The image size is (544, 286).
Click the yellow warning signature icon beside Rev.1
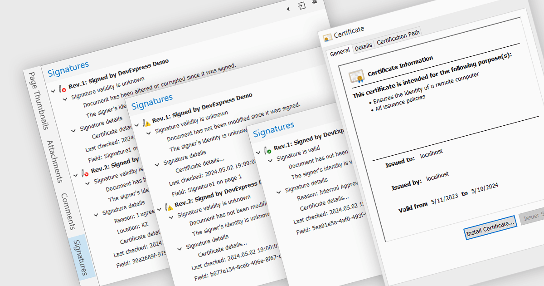coord(146,123)
